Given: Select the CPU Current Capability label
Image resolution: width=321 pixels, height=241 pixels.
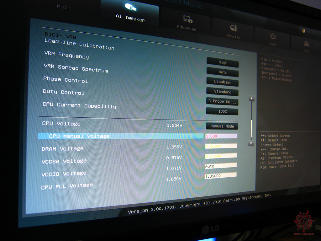Looking at the screenshot, I should 79,105.
